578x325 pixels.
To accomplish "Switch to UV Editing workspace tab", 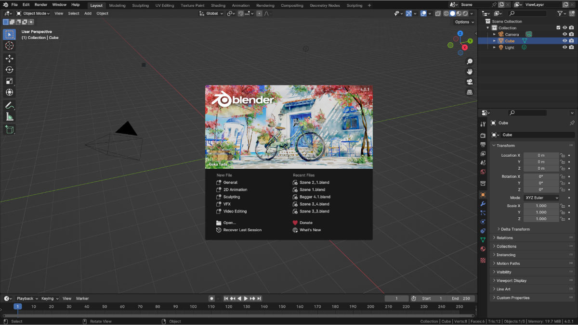I will [165, 5].
